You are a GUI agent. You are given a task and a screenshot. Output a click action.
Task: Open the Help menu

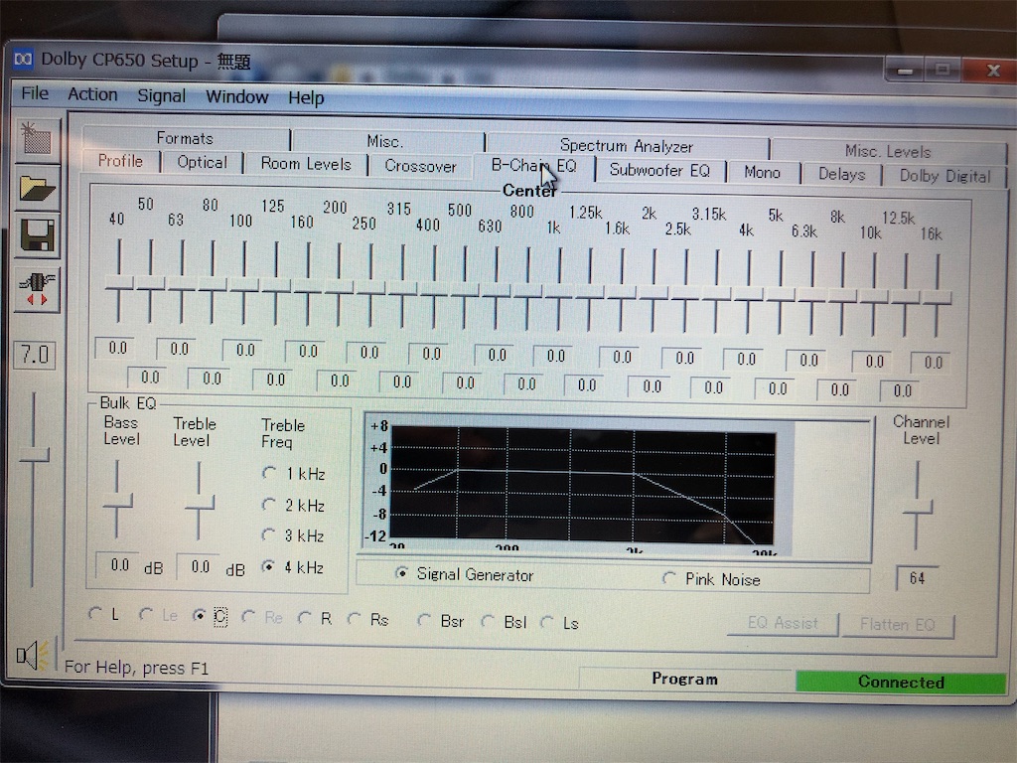tap(306, 98)
